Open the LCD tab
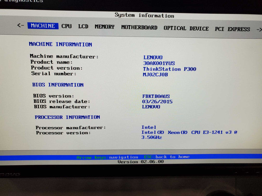The width and height of the screenshot is (262, 196). [83, 26]
